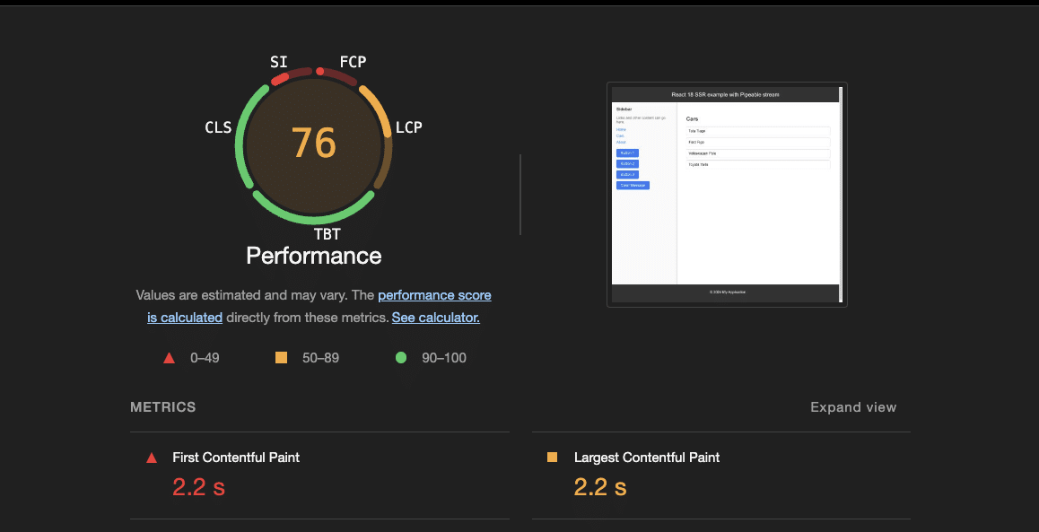
Task: Select the SI label on the gauge
Action: (279, 62)
